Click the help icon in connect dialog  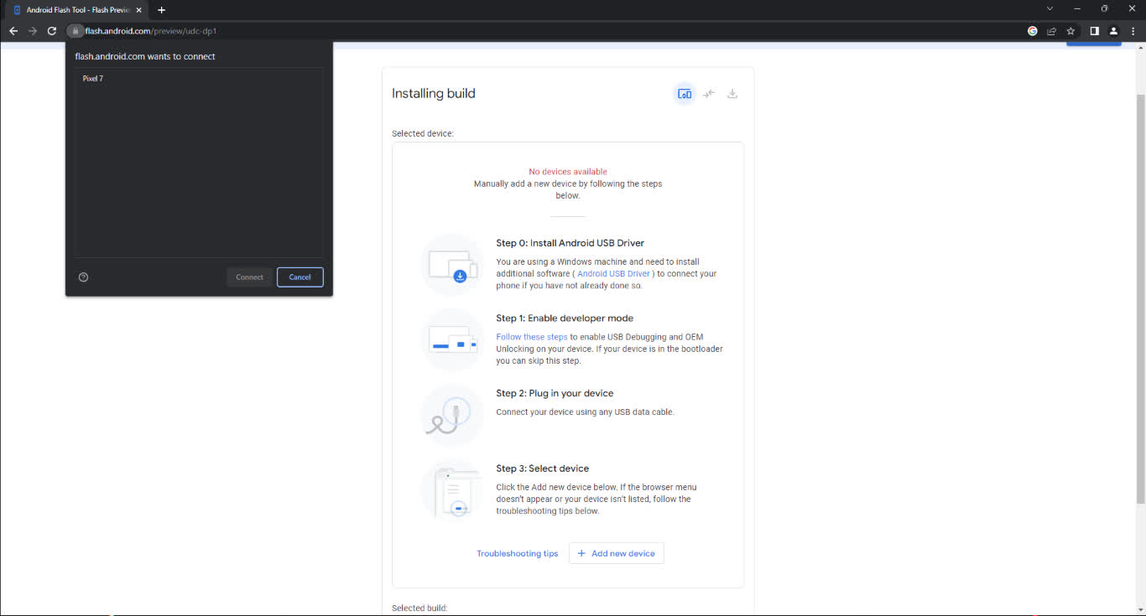83,277
